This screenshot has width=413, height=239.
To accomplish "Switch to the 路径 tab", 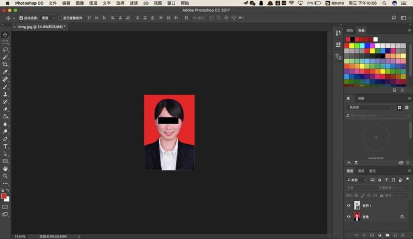I will pos(372,171).
